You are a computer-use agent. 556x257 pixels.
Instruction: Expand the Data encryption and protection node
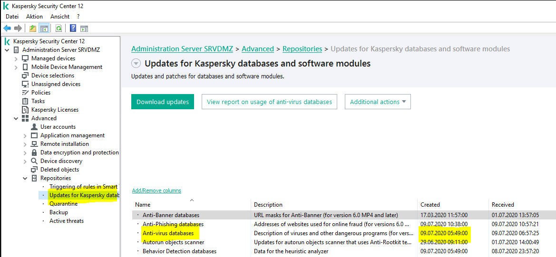[x=25, y=152]
